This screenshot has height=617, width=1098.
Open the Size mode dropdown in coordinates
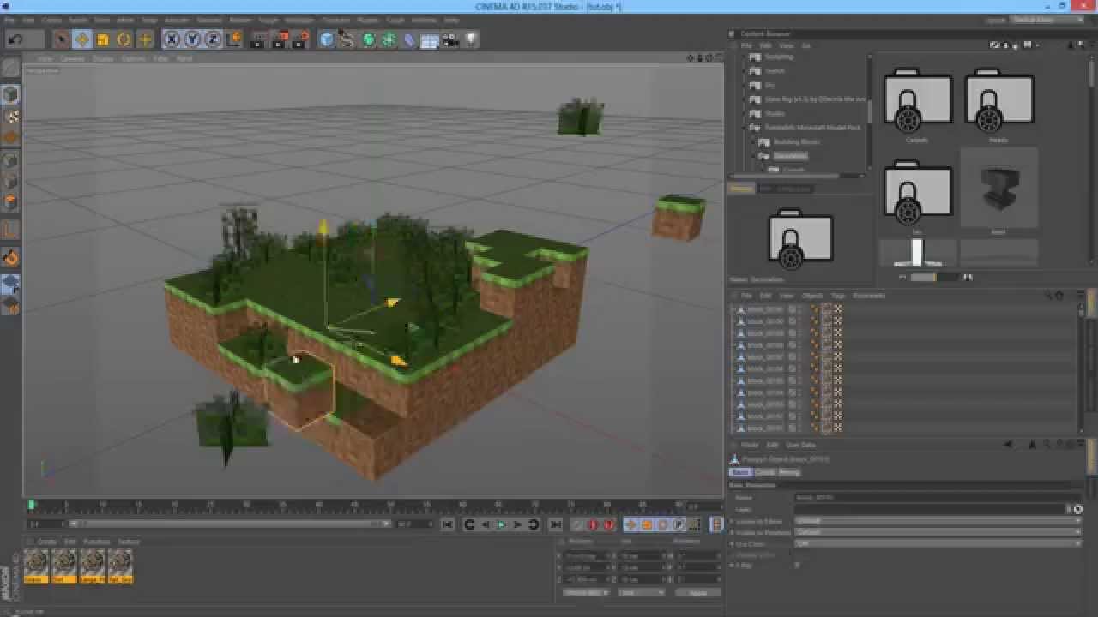point(641,592)
